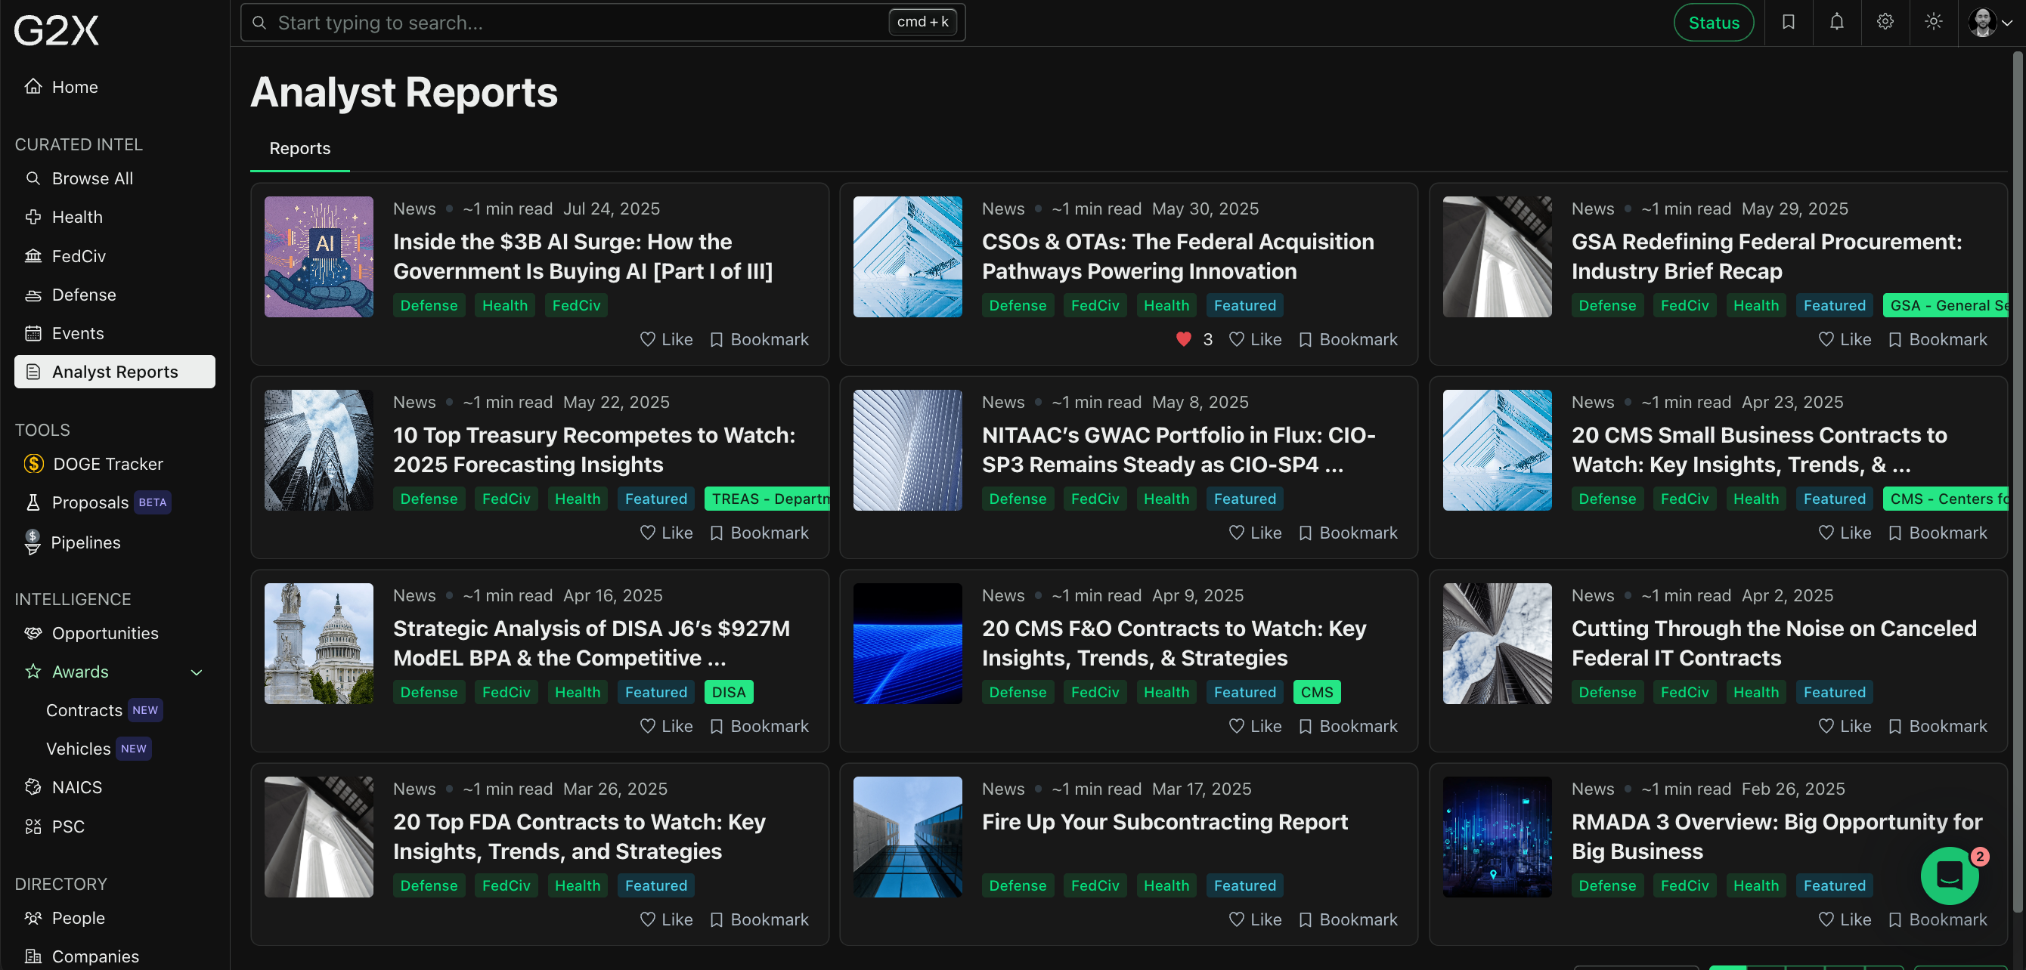Open the settings gear icon
The height and width of the screenshot is (970, 2026).
click(x=1885, y=22)
